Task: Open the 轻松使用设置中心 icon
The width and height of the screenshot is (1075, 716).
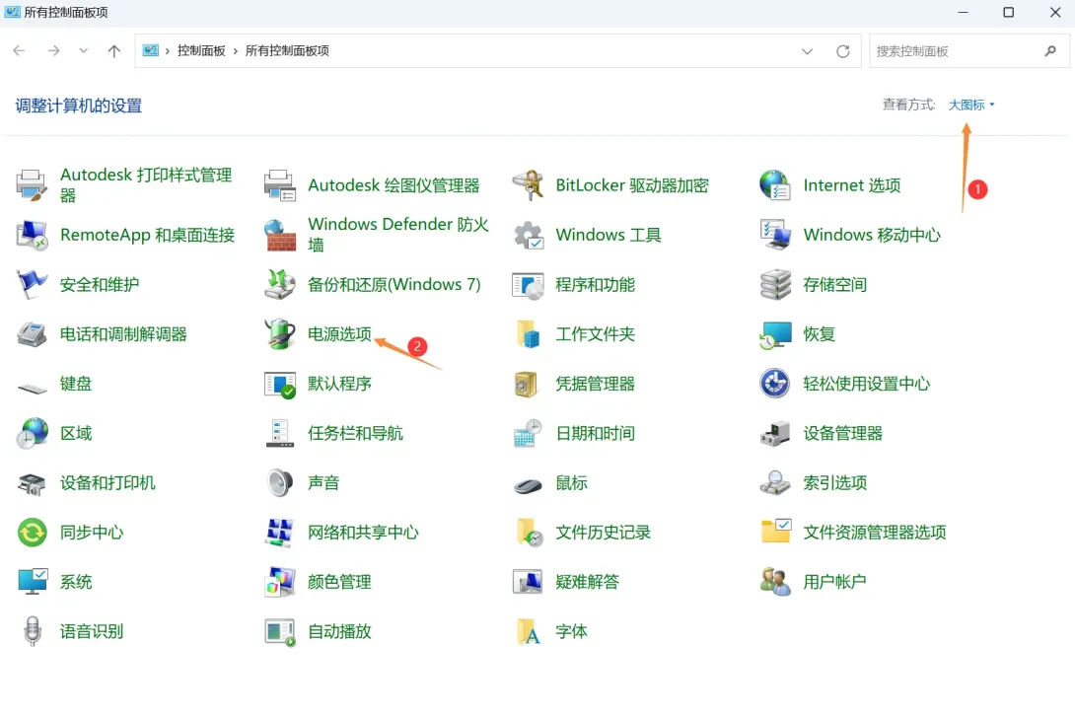Action: [775, 384]
